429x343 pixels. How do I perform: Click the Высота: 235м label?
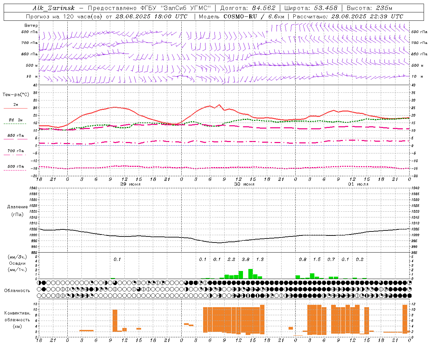coord(369,8)
